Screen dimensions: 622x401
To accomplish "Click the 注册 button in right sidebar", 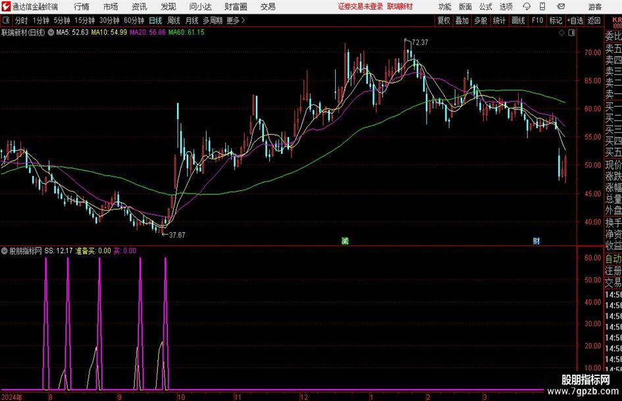I will point(613,271).
